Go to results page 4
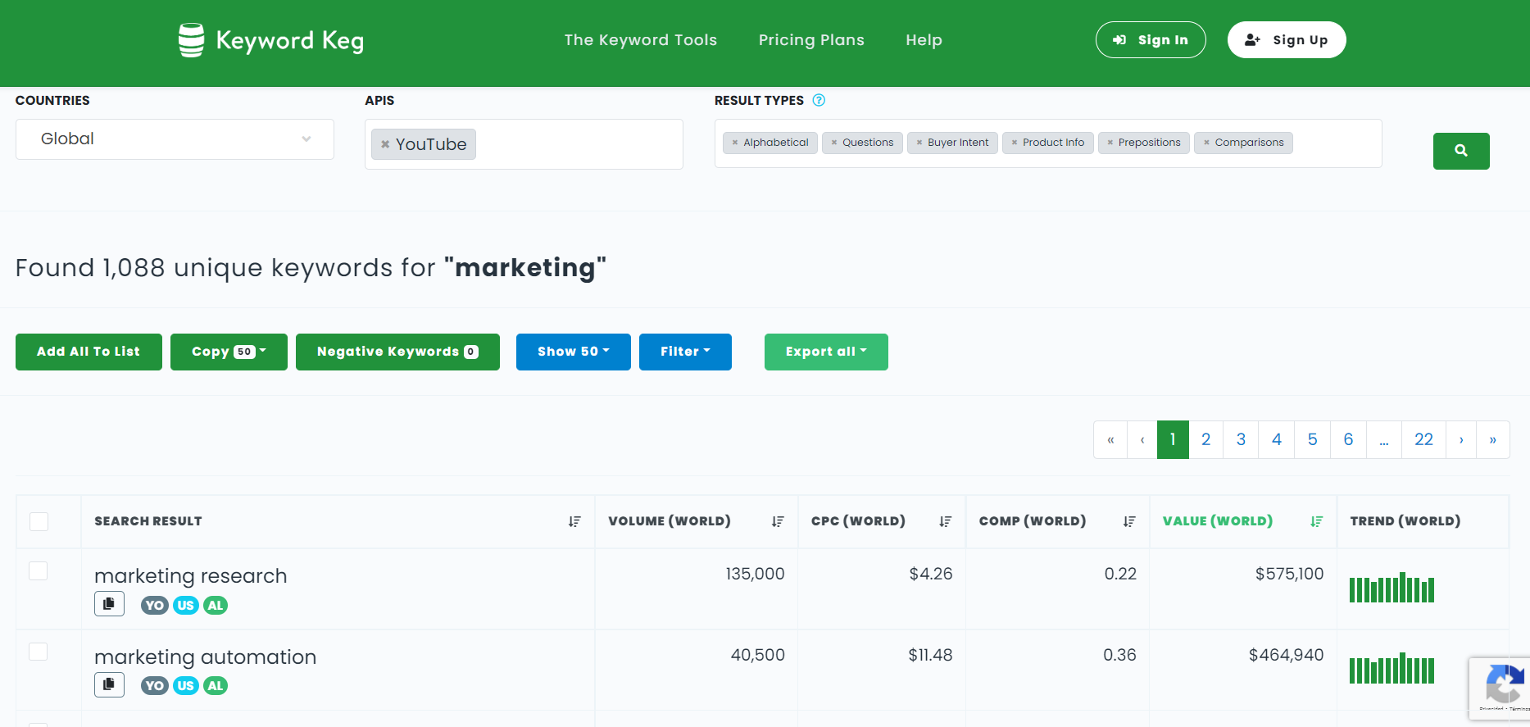 [1277, 440]
